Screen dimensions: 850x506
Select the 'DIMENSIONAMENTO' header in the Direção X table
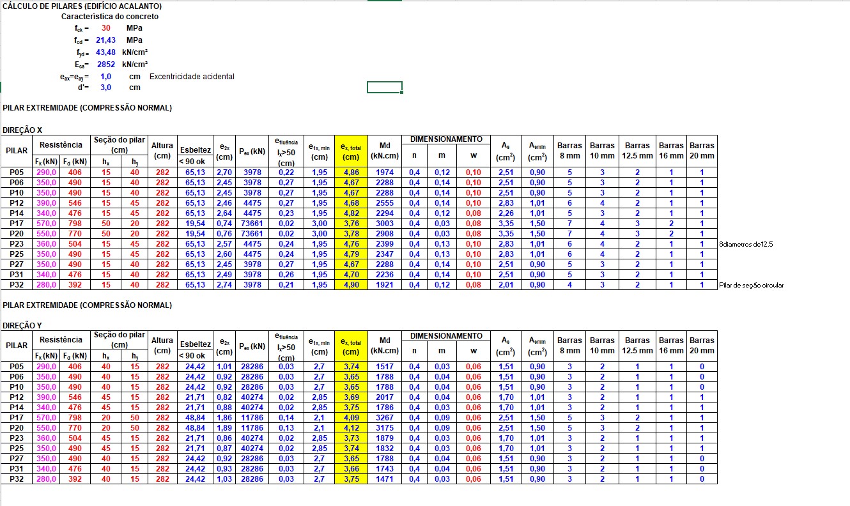point(446,139)
